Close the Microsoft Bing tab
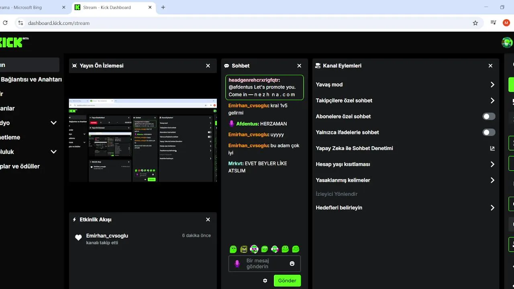The image size is (514, 289). (64, 7)
